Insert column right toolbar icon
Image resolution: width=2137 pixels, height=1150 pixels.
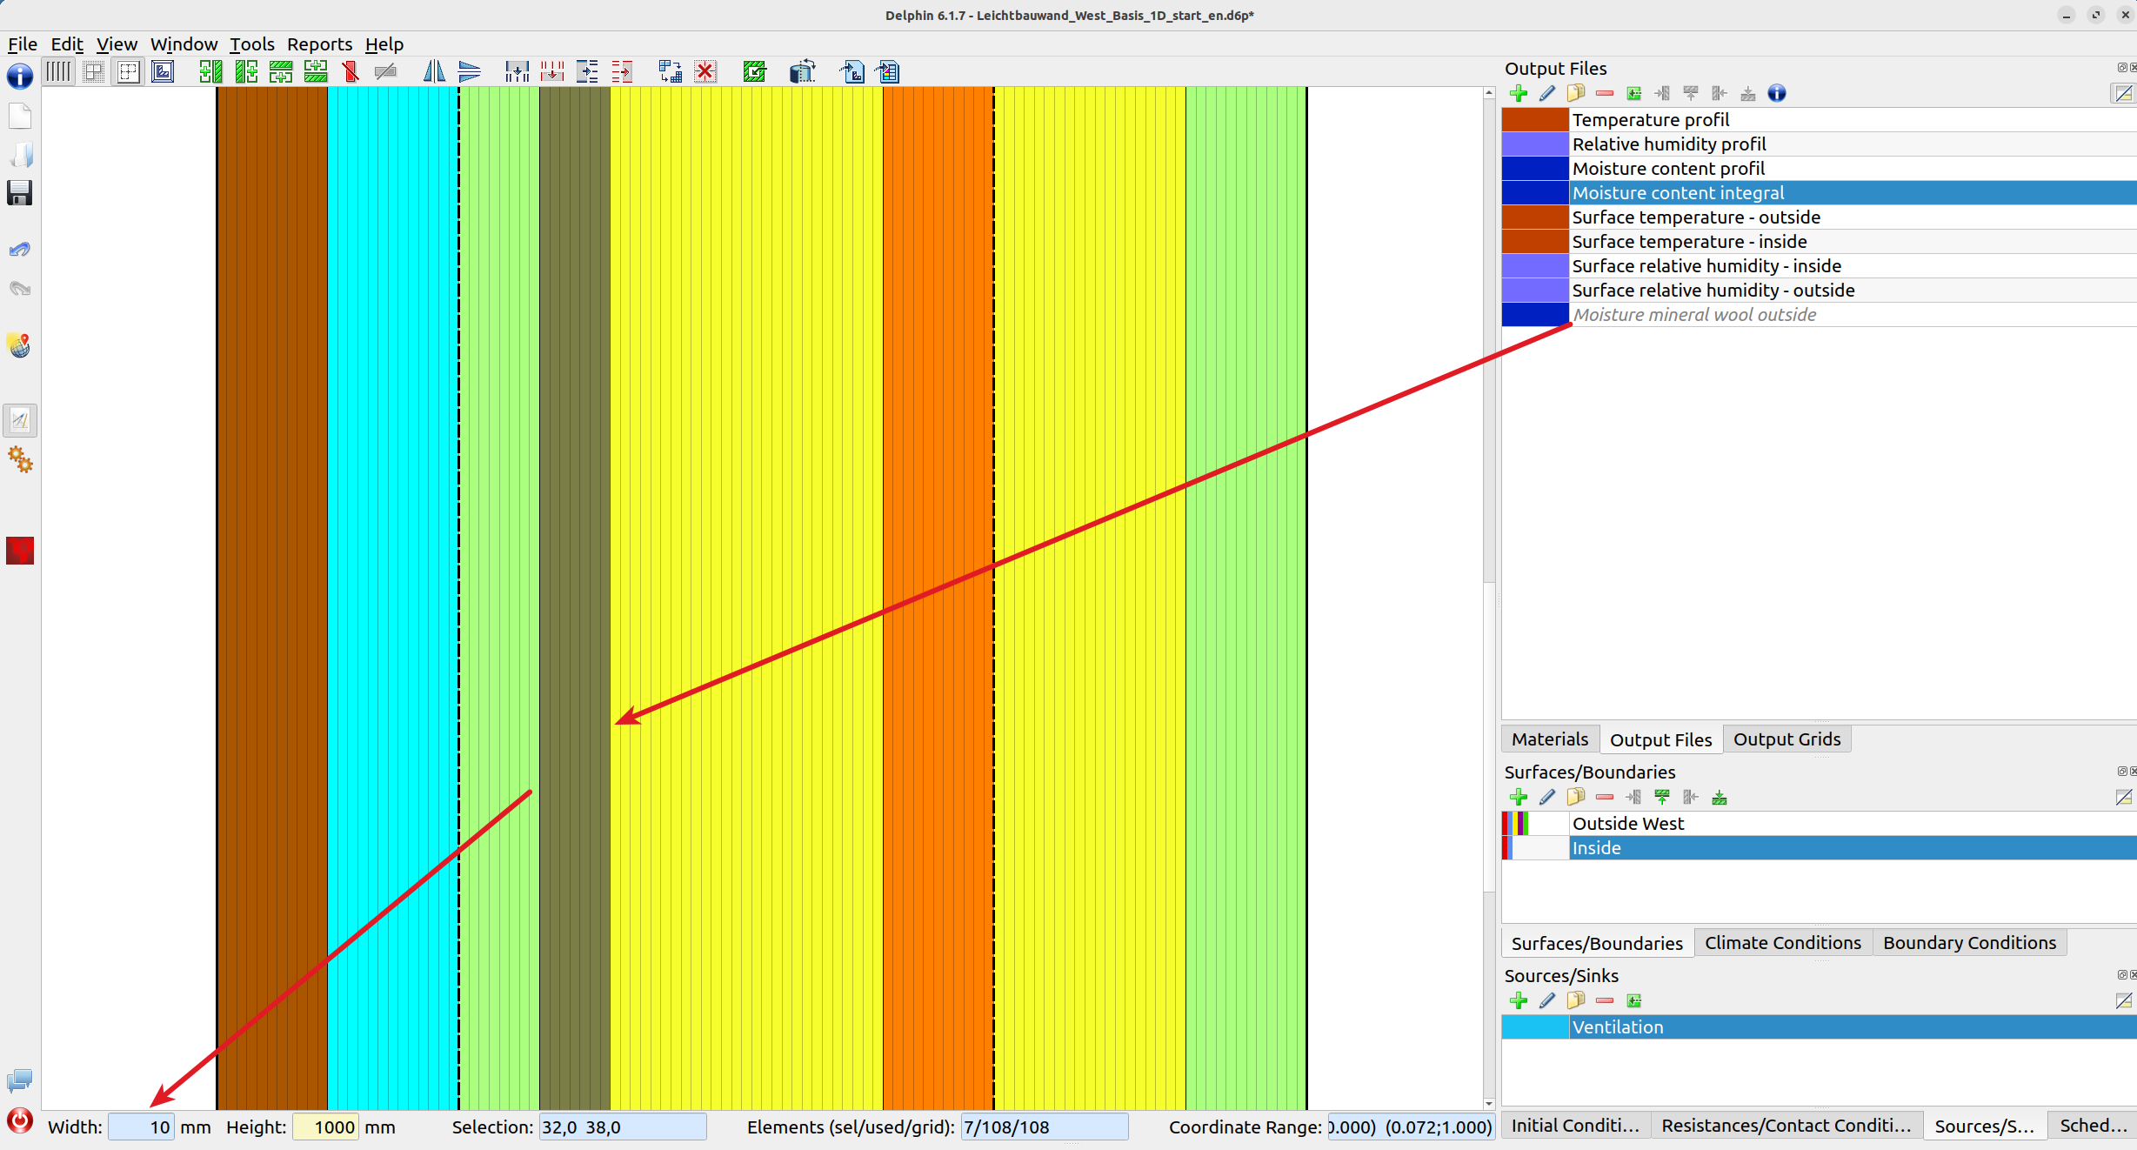(x=246, y=71)
